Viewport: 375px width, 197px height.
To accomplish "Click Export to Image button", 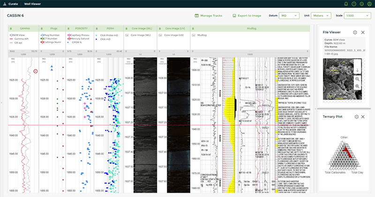I will pos(247,15).
